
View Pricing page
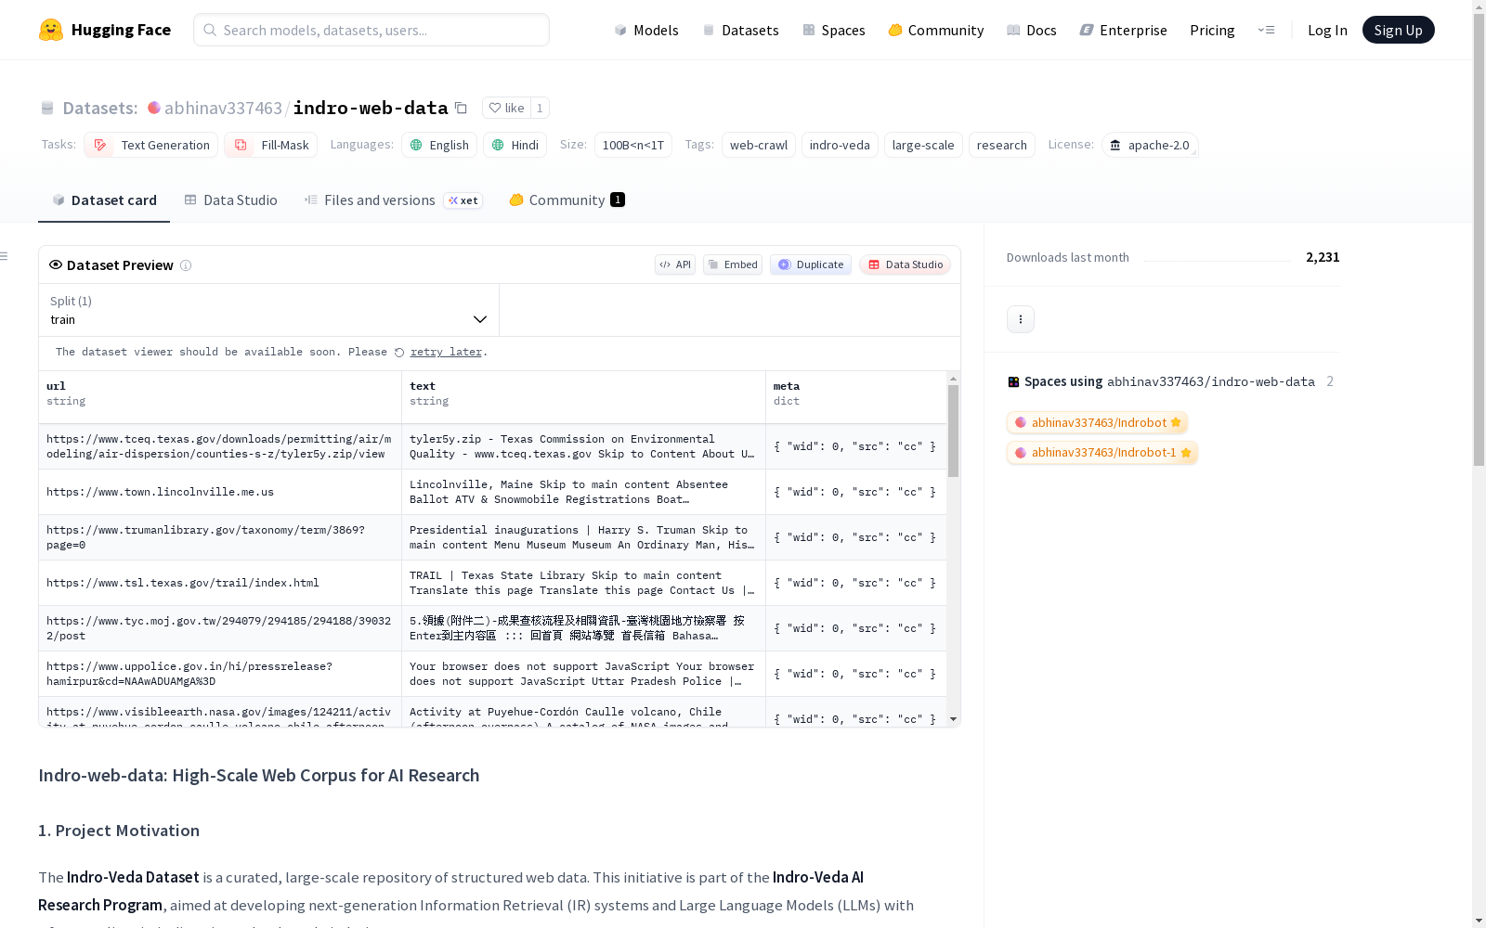coord(1212,30)
